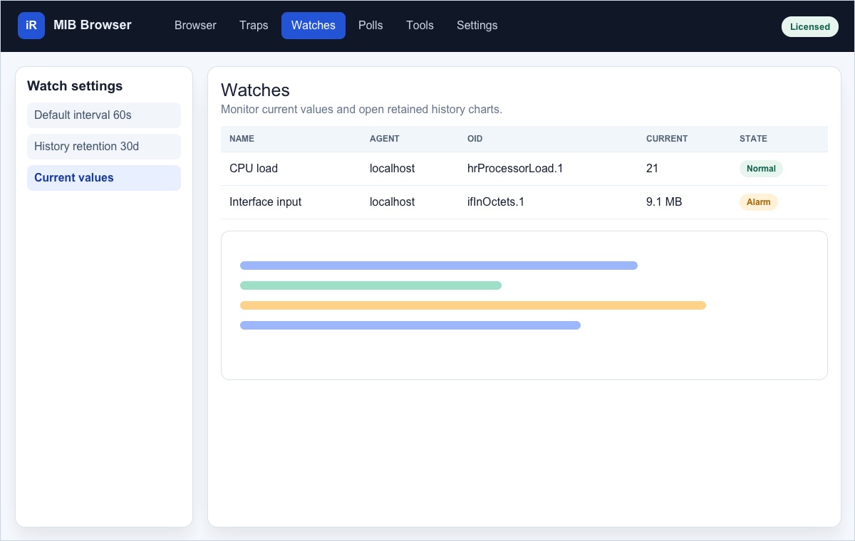The width and height of the screenshot is (855, 541).
Task: Click the ifInOctets.1 OID cell
Action: coord(496,202)
